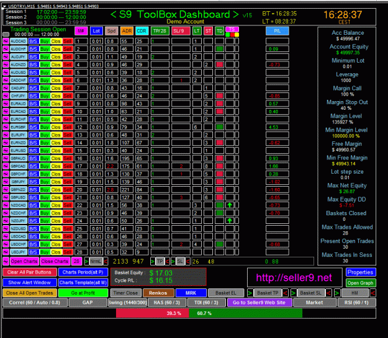The width and height of the screenshot is (388, 338).
Task: Click Clear All Pair Buttons
Action: 29,272
